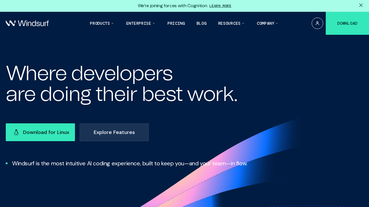Open the Enterprise menu
Image resolution: width=369 pixels, height=207 pixels.
138,23
